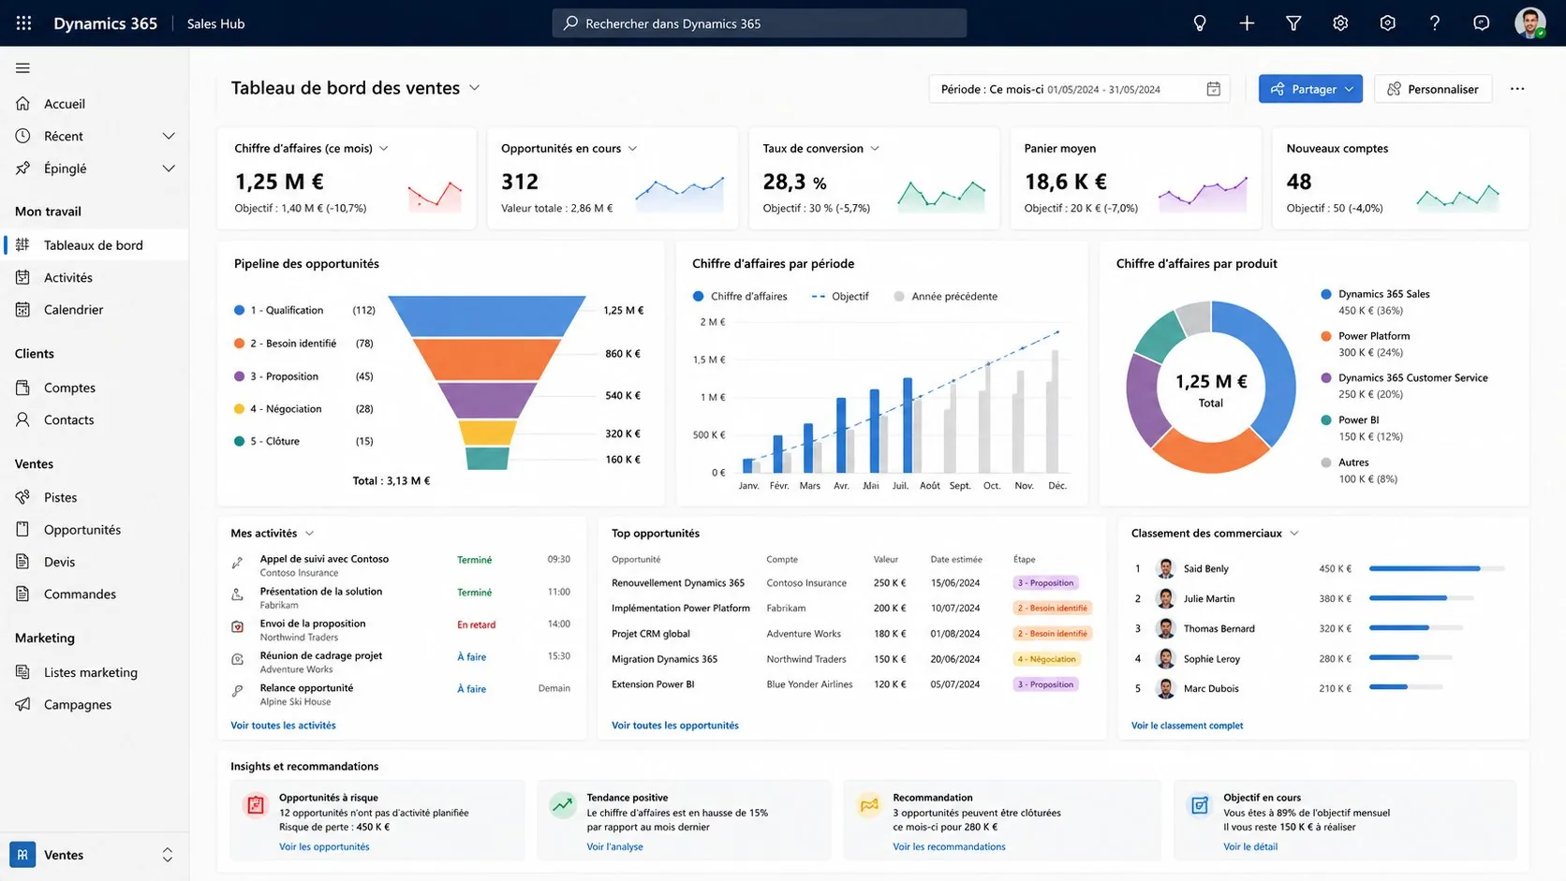The height and width of the screenshot is (881, 1566).
Task: Click the Tendance positive trend icon
Action: (562, 805)
